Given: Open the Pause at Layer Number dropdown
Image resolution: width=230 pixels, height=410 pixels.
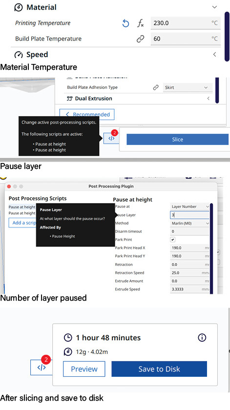Looking at the screenshot, I should [189, 206].
